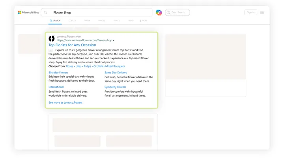The height and width of the screenshot is (159, 284).
Task: Switch to the Work tab
Action: tap(87, 20)
